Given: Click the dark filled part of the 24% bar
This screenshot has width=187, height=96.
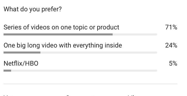Looking at the screenshot, I should pos(22,53).
